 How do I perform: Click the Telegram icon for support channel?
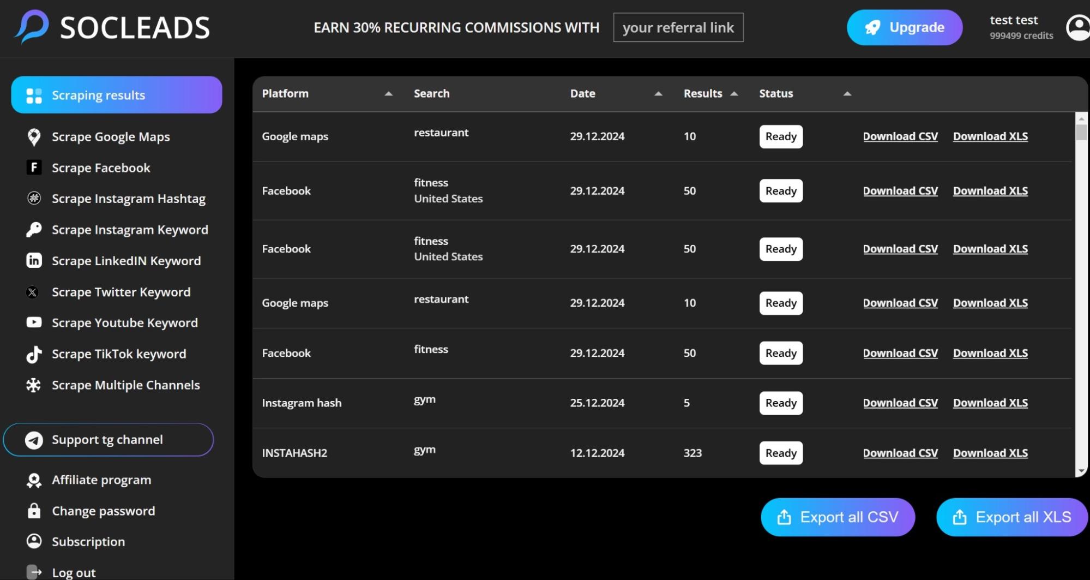pos(34,440)
